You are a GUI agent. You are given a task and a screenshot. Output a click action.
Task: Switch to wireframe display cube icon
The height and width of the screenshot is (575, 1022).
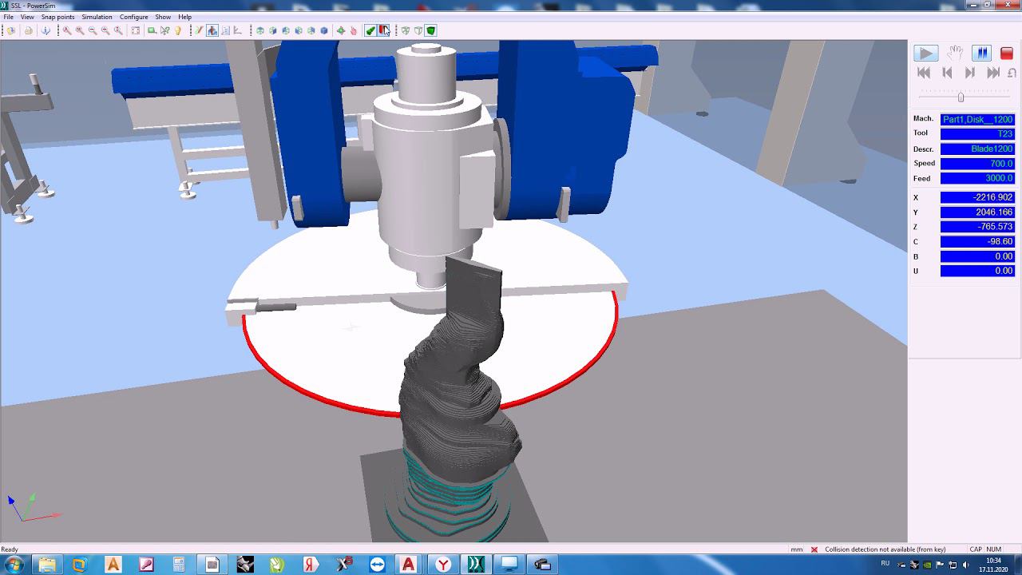[x=405, y=30]
